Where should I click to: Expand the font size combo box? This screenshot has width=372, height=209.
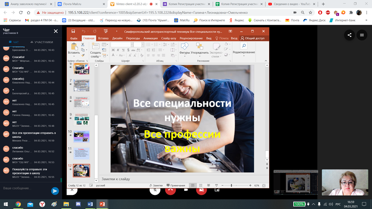tap(142, 45)
